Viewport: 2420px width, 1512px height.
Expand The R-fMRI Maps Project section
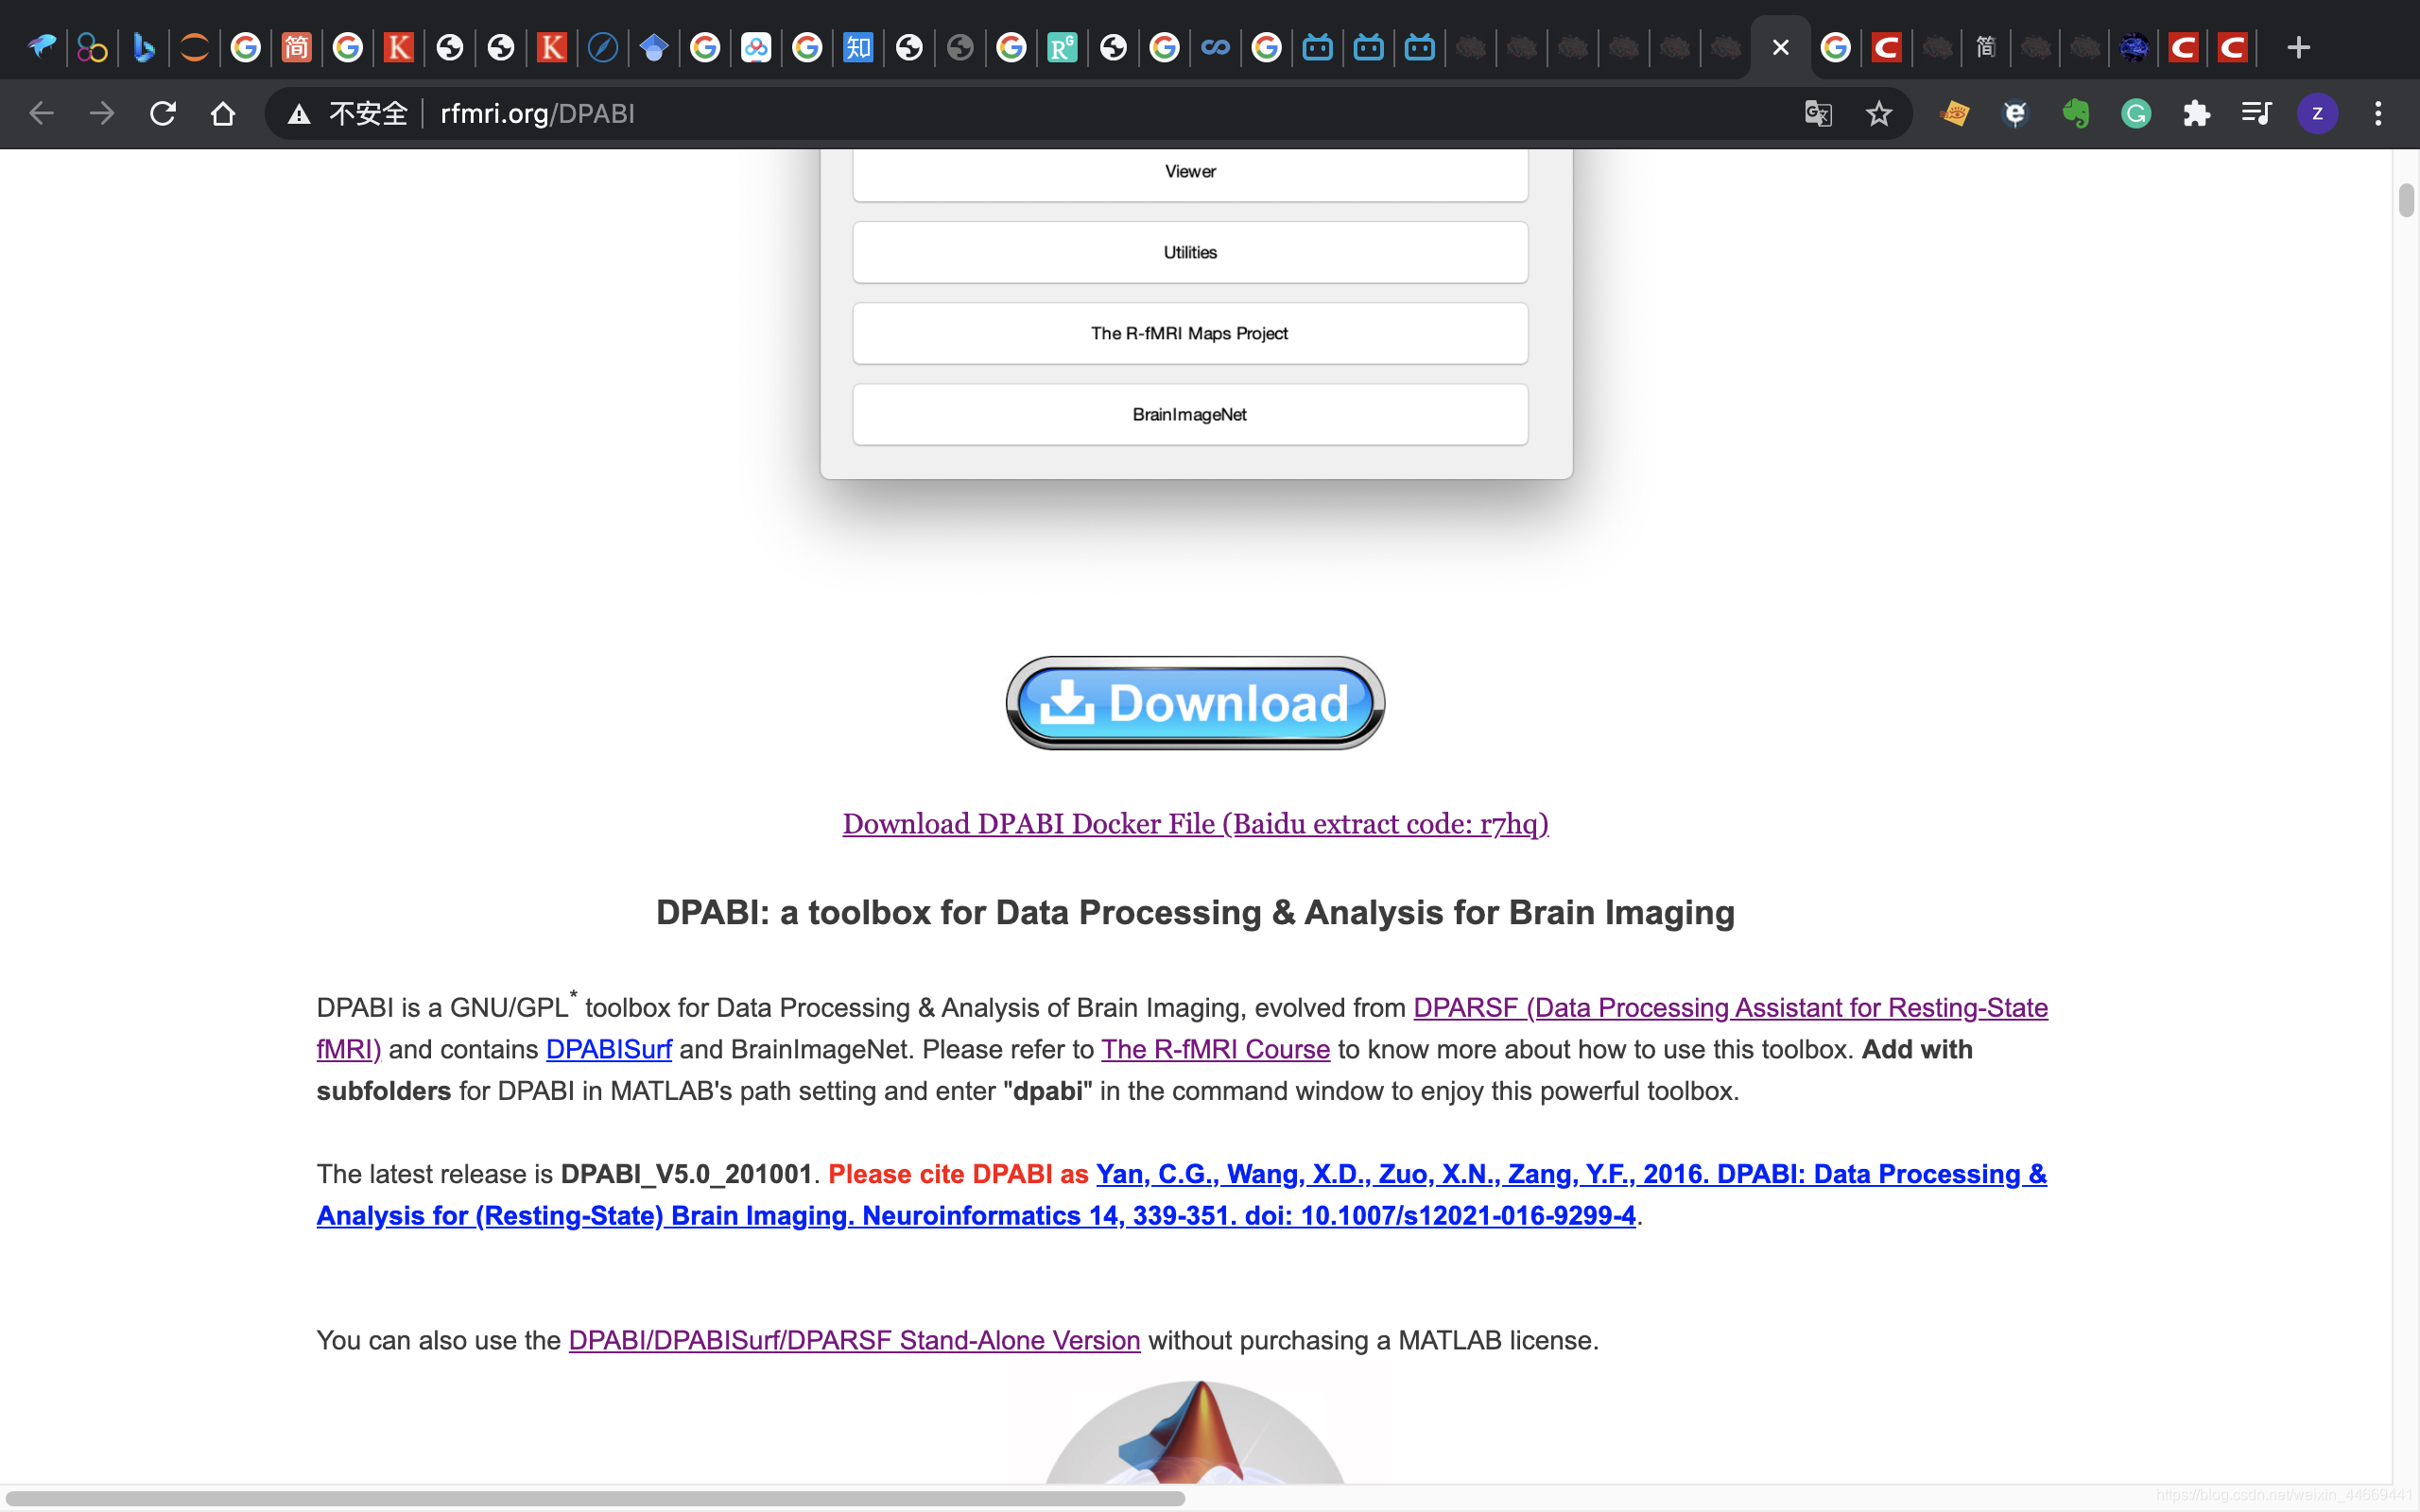1190,333
